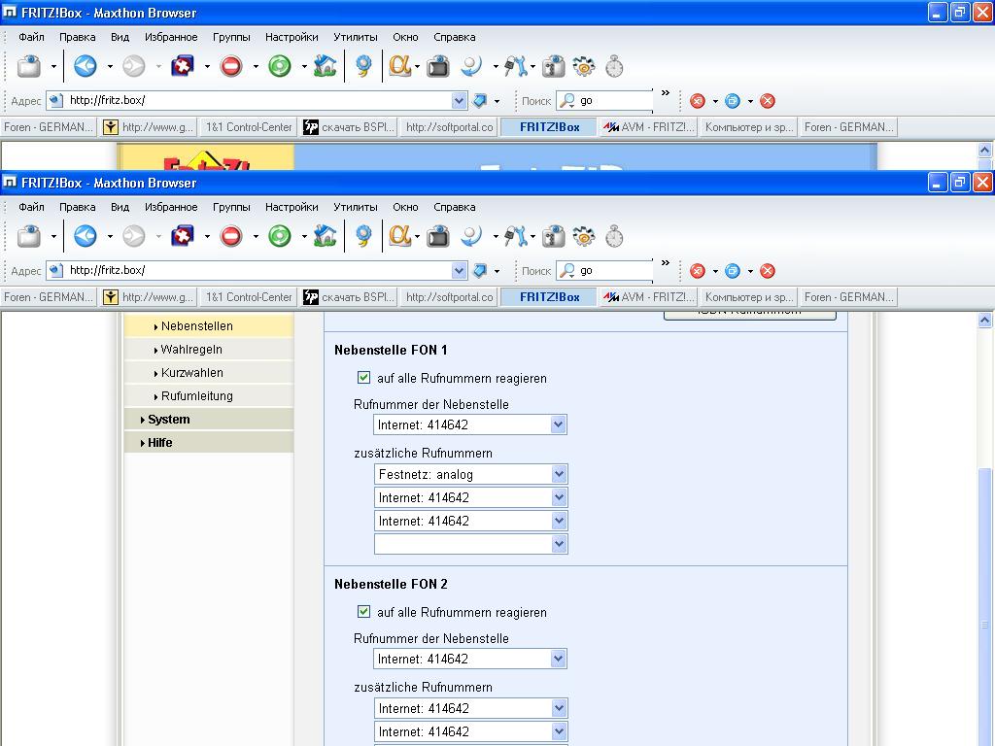Expand the Hilfe section in sidebar
Screen dimensions: 995x746
pyautogui.click(x=159, y=443)
